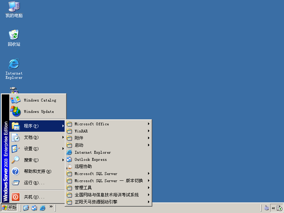Image resolution: width=284 pixels, height=213 pixels.
Task: Click Microsoft Office folder icon in submenu
Action: [x=69, y=124]
